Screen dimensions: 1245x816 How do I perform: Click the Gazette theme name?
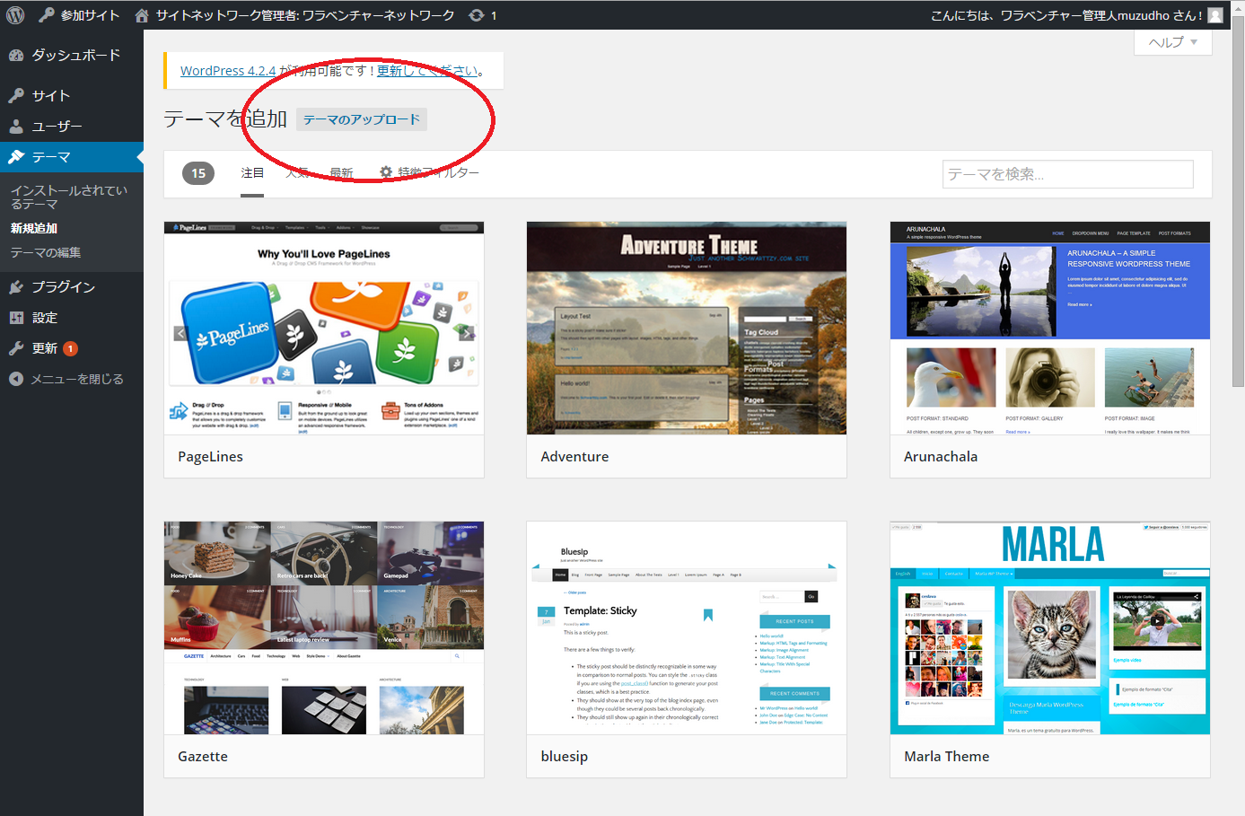203,757
